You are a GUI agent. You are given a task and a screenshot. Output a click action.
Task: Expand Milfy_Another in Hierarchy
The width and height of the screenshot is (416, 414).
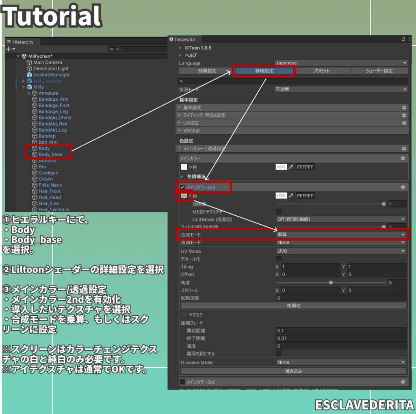click(x=24, y=81)
